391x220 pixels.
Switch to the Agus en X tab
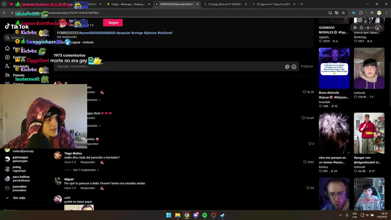tap(273, 4)
